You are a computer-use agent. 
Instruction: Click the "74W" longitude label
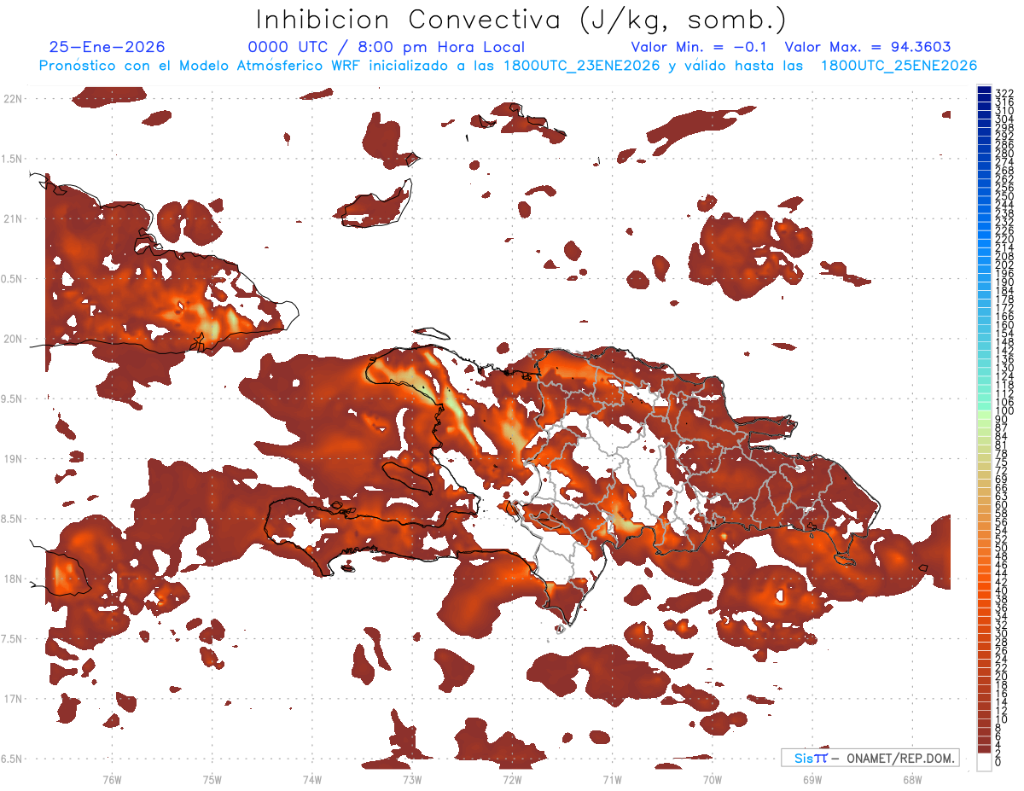tap(311, 779)
